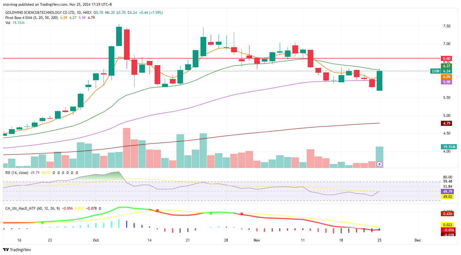This screenshot has width=461, height=255.
Task: Click the Pivot Boss 4 EMA indicator legend
Action: point(32,18)
